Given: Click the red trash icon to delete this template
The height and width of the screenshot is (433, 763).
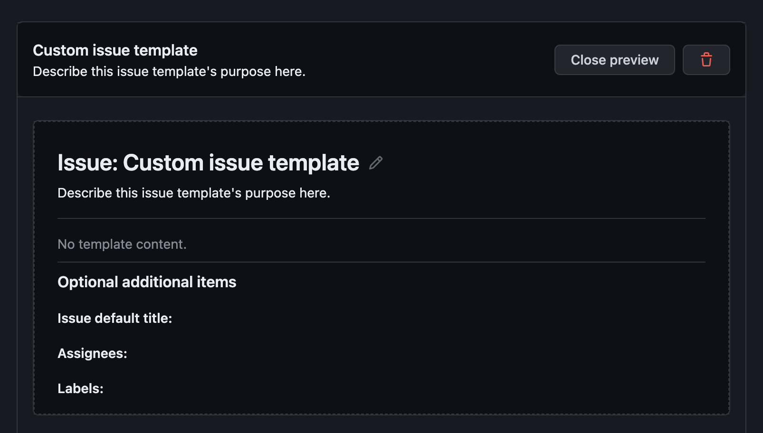Looking at the screenshot, I should 706,60.
